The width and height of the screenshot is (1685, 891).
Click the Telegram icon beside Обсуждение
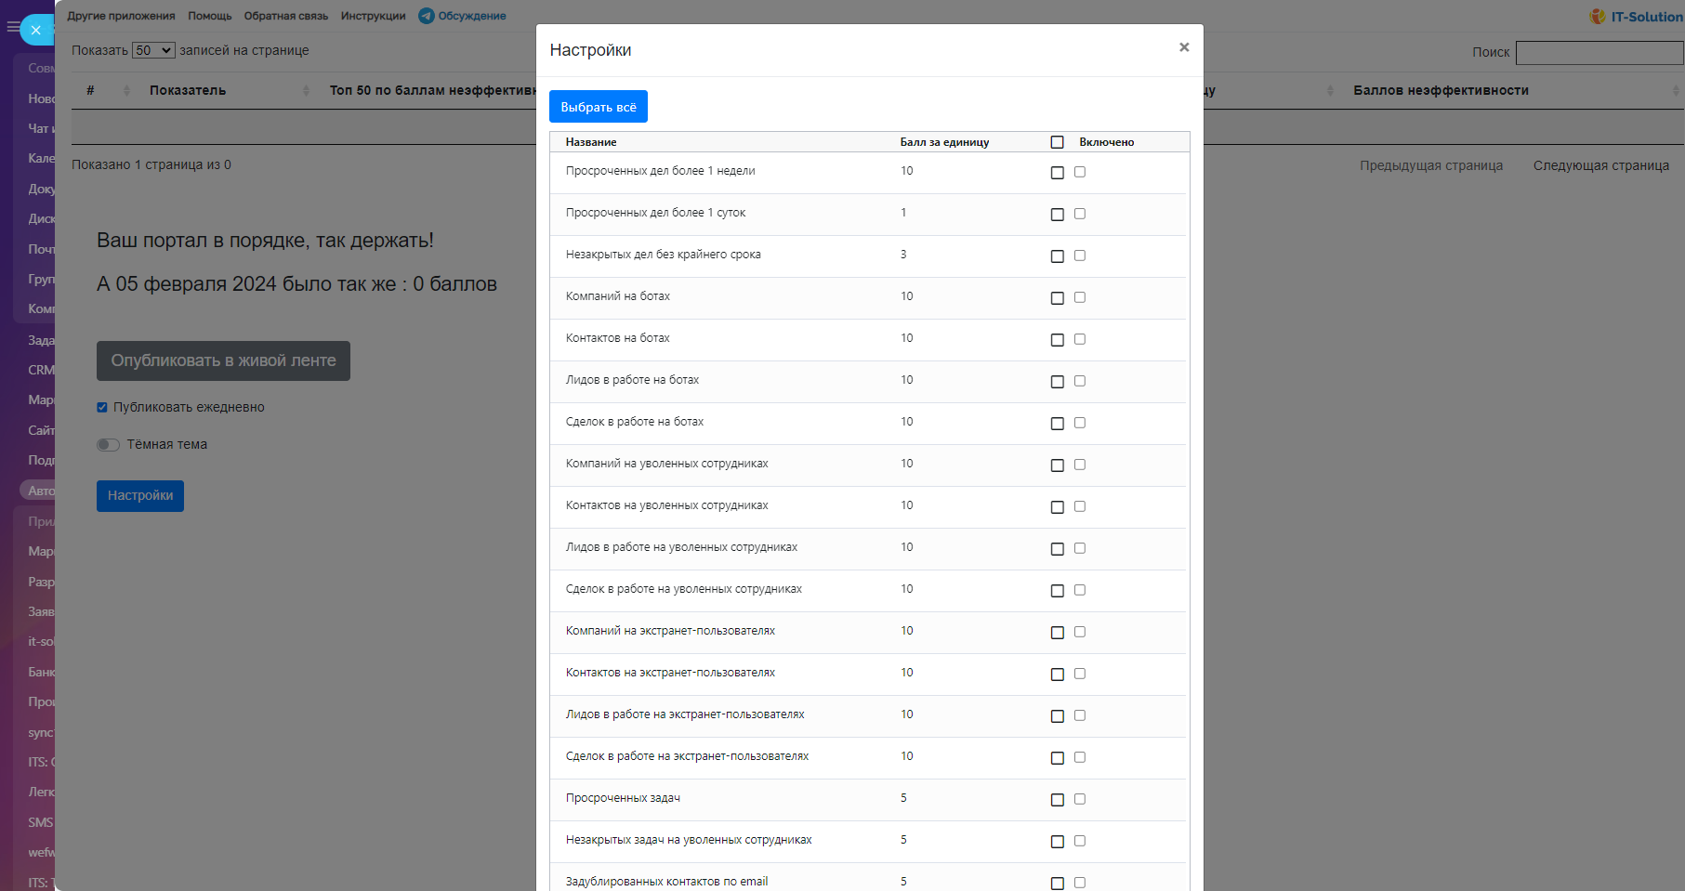(x=426, y=16)
